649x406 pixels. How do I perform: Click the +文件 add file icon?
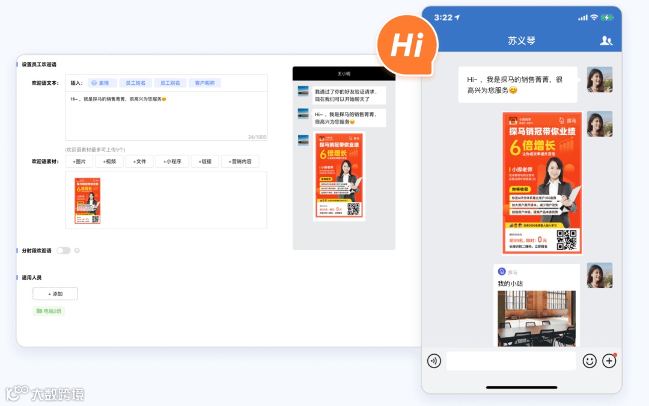139,161
